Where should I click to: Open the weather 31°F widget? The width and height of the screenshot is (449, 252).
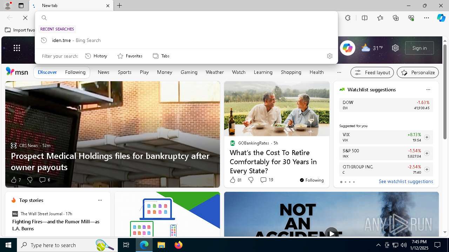click(372, 48)
